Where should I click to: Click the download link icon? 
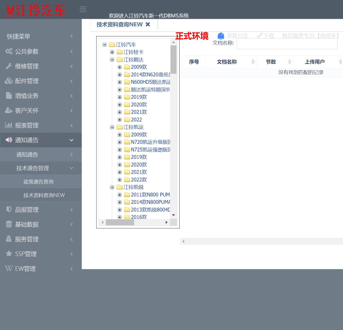260,36
